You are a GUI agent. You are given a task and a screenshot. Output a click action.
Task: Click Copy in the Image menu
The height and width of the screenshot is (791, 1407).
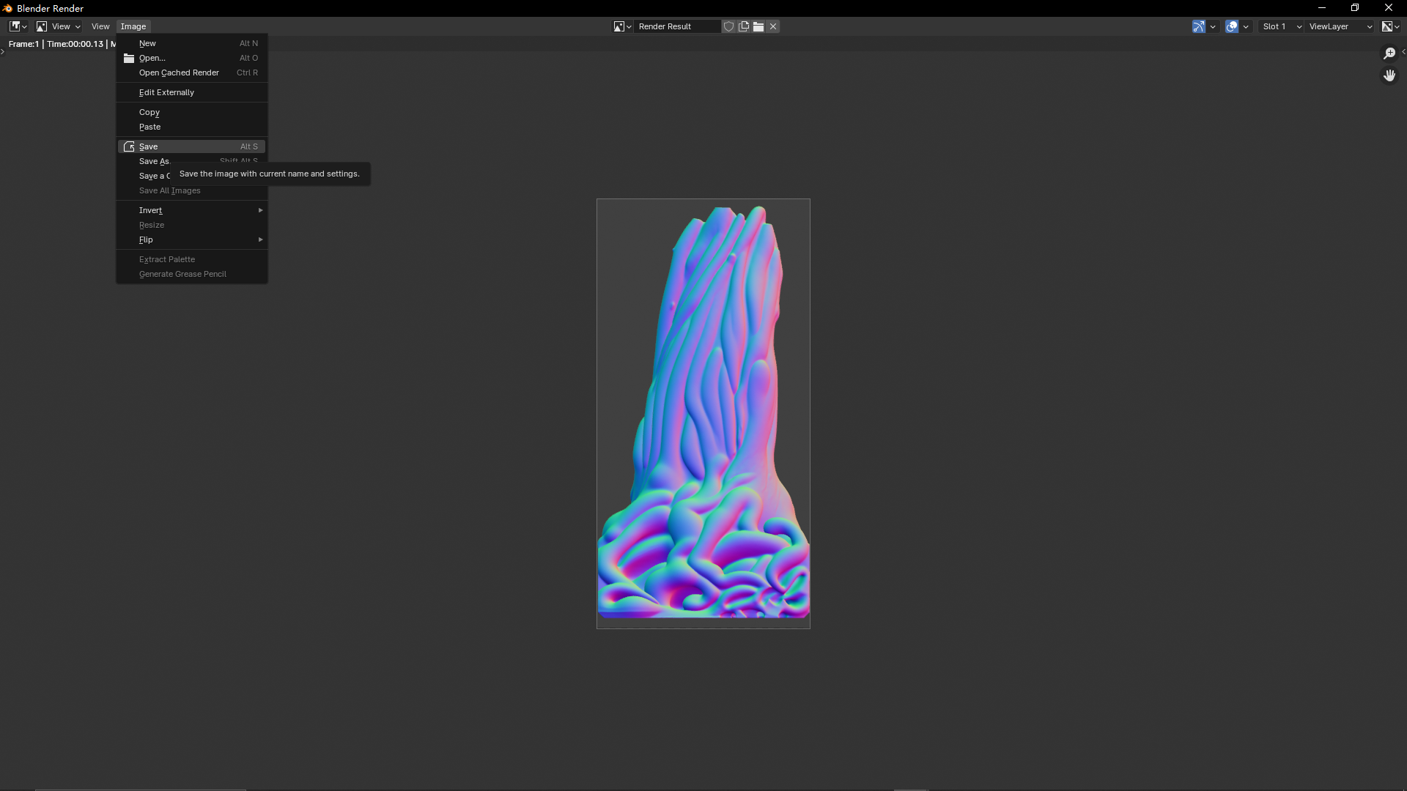click(x=149, y=112)
